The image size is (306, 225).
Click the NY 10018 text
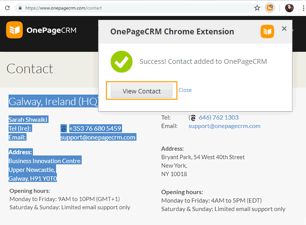174,174
